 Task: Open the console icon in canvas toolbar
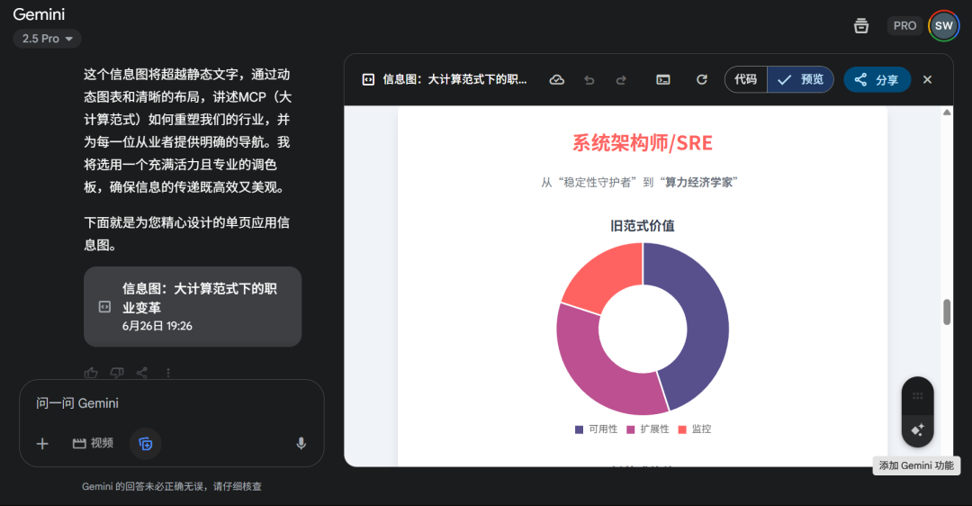point(663,79)
